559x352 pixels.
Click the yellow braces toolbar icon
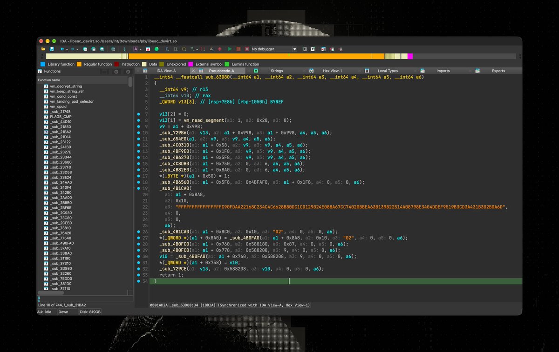tap(184, 49)
